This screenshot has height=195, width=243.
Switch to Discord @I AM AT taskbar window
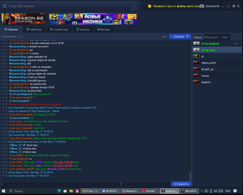tap(110, 191)
